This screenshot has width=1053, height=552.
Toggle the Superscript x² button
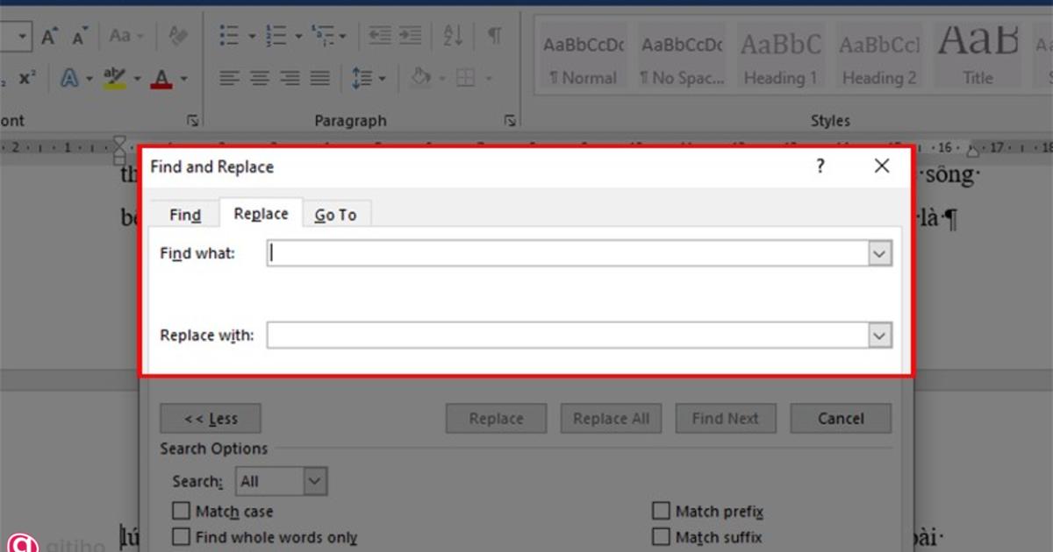click(x=27, y=79)
